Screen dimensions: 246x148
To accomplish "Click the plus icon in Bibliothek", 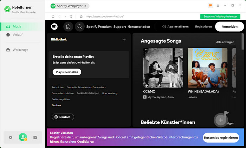I will tap(124, 39).
